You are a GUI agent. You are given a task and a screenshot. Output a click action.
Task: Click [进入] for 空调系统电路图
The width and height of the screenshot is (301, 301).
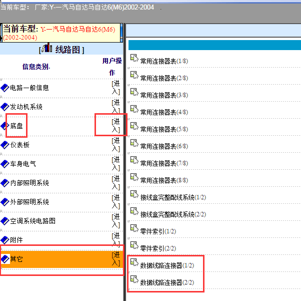(116, 220)
